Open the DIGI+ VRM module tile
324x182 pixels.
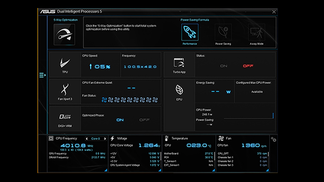65,119
